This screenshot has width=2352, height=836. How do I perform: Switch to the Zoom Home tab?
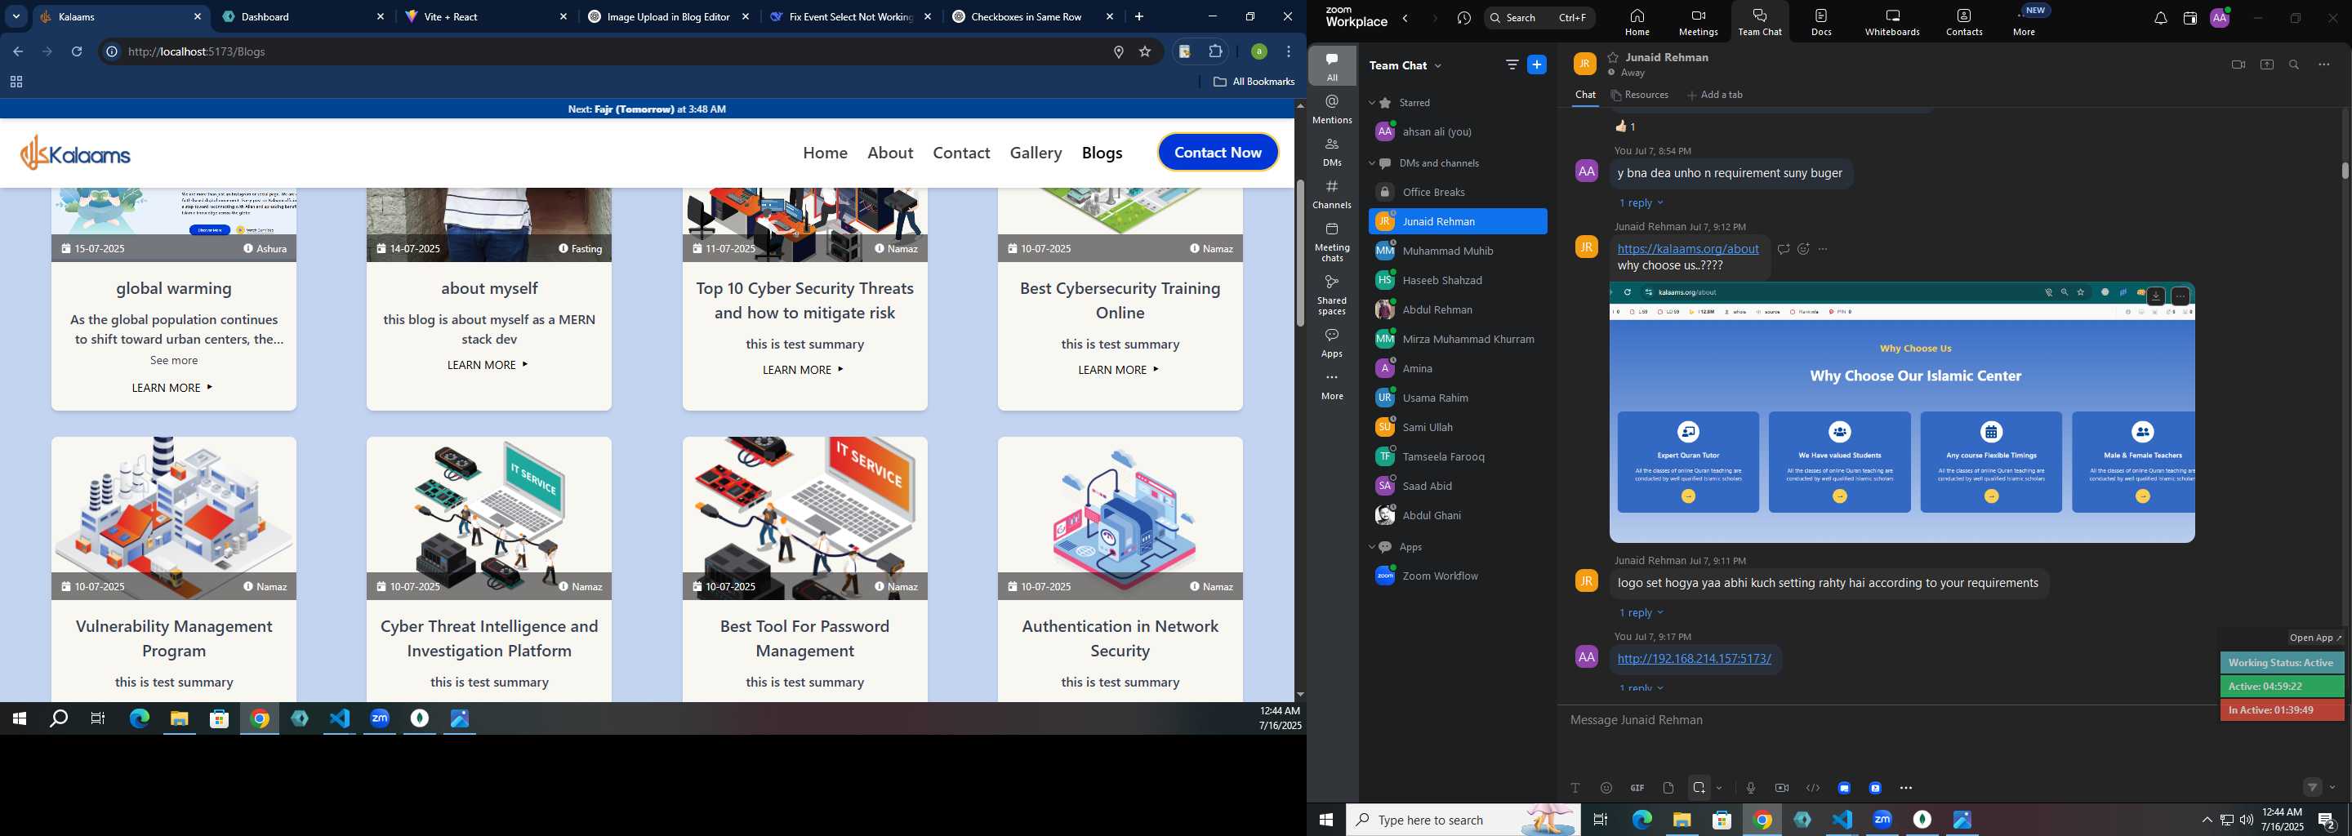click(x=1636, y=22)
